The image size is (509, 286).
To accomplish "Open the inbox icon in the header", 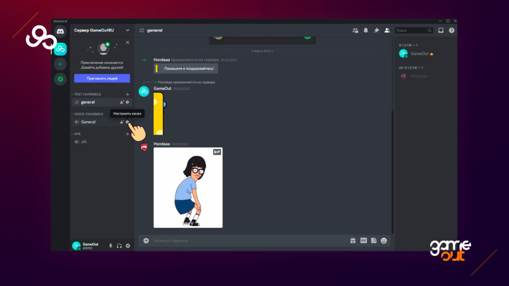I will pyautogui.click(x=440, y=30).
